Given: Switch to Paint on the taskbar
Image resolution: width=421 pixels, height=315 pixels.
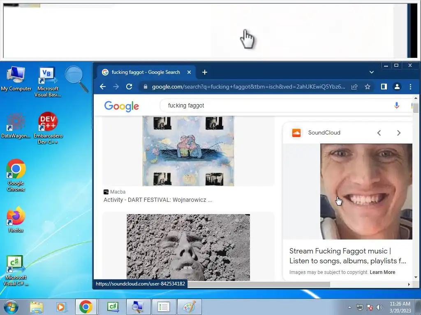Looking at the screenshot, I should [x=189, y=307].
